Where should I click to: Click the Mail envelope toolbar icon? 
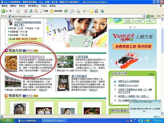[72, 11]
